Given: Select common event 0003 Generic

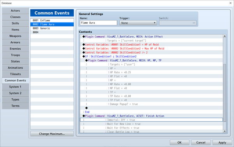Looking at the screenshot, I should [52, 28].
